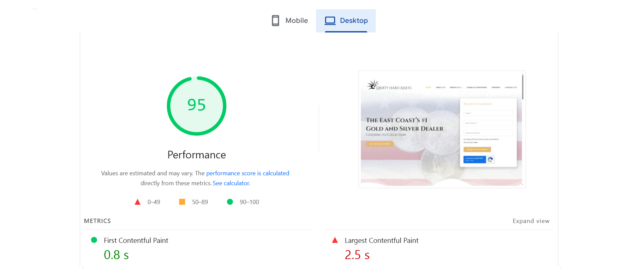631x275 pixels.
Task: Click the red triangle beside Largest Contentful Paint
Action: [335, 240]
